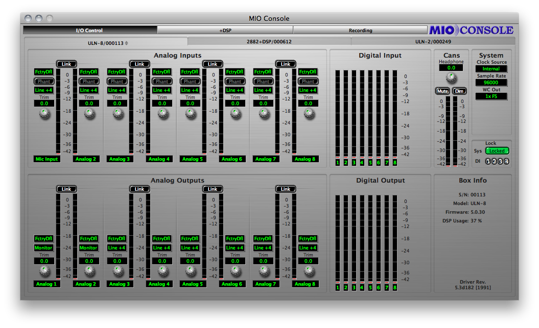539x328 pixels.
Task: Click DI lock indicator 3
Action: 500,161
